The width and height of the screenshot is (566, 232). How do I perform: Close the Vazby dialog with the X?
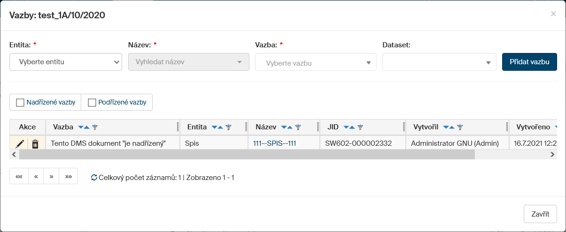pyautogui.click(x=553, y=14)
